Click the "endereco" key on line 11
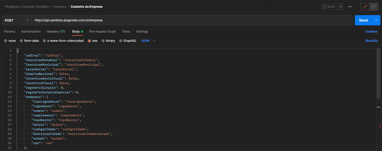Image resolution: width=382 pixels, height=151 pixels. 33,97
